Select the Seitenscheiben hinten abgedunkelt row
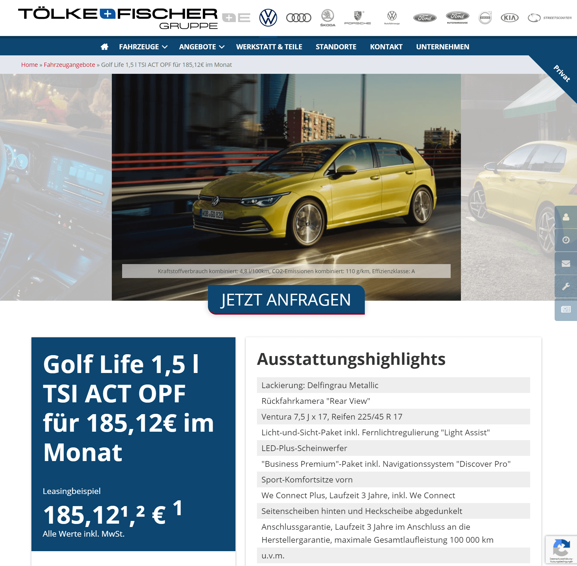This screenshot has width=577, height=566. tap(393, 511)
